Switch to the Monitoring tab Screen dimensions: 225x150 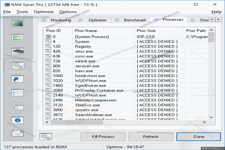pos(56,20)
